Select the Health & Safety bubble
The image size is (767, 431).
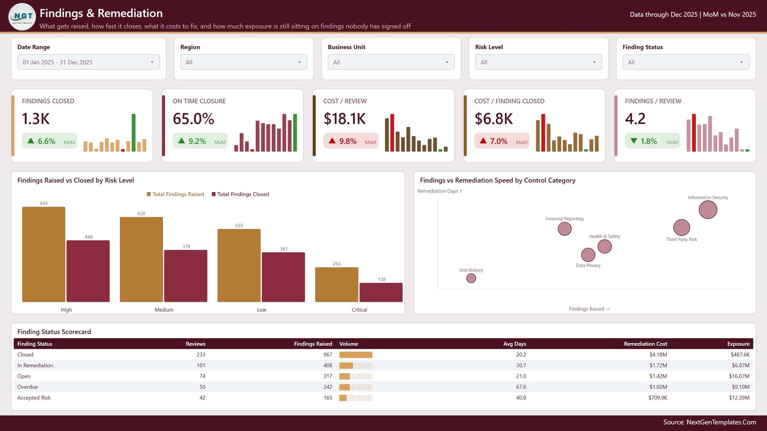click(x=605, y=246)
